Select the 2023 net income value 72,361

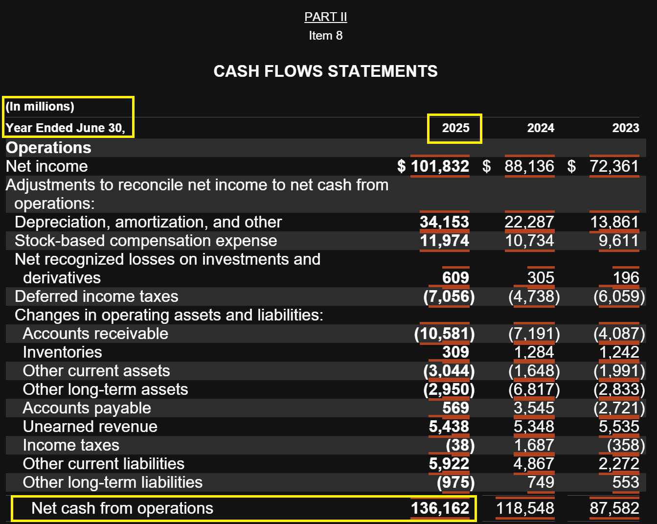[614, 166]
